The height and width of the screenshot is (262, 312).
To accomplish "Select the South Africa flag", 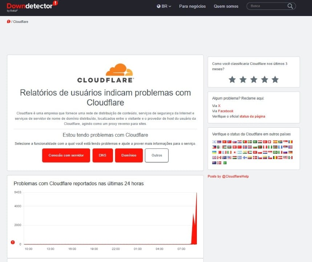I will 280,142.
